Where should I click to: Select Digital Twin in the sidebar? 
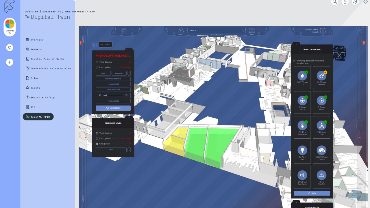[38, 117]
